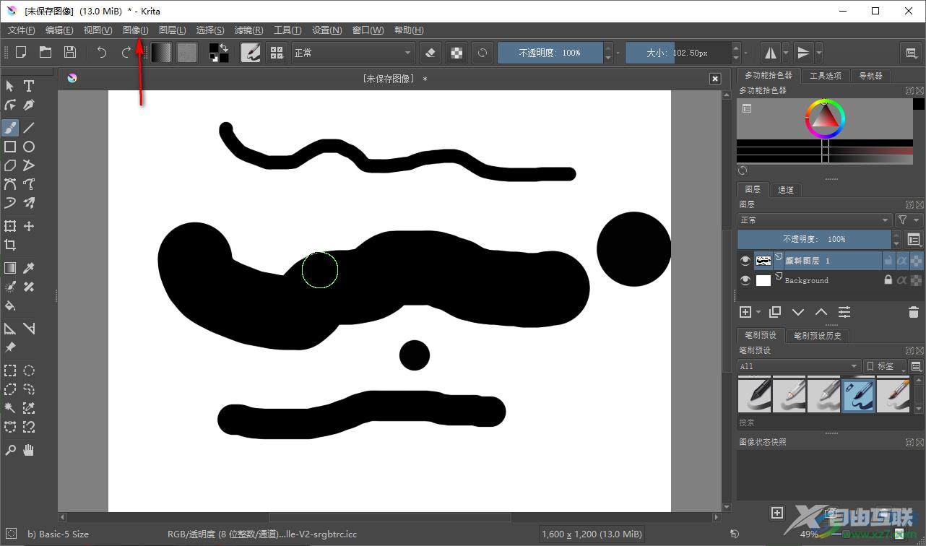Select the Ellipse tool
This screenshot has height=546, width=926.
pyautogui.click(x=29, y=147)
